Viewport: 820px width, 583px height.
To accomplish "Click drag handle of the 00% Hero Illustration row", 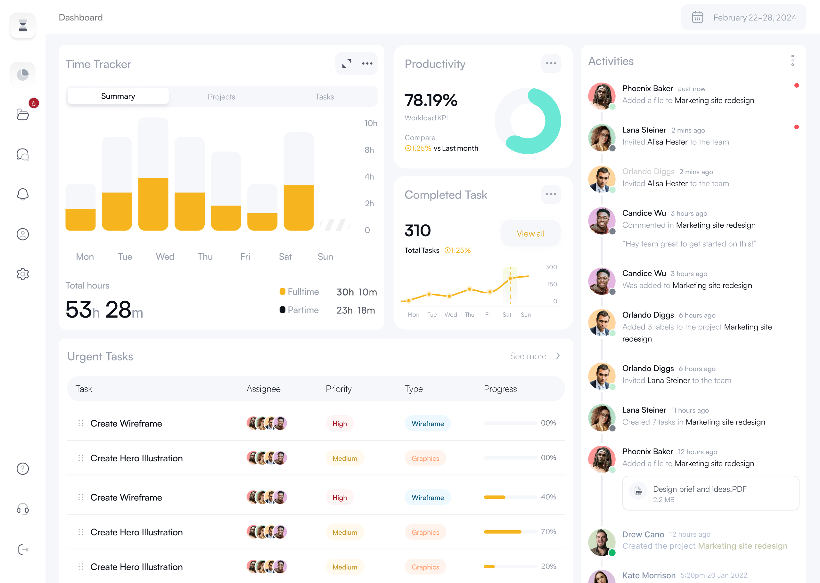I will 81,458.
